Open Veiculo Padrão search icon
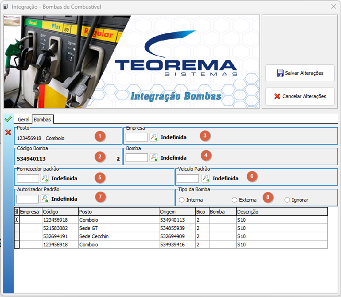Screen dimensions: 341x297 (x=205, y=178)
